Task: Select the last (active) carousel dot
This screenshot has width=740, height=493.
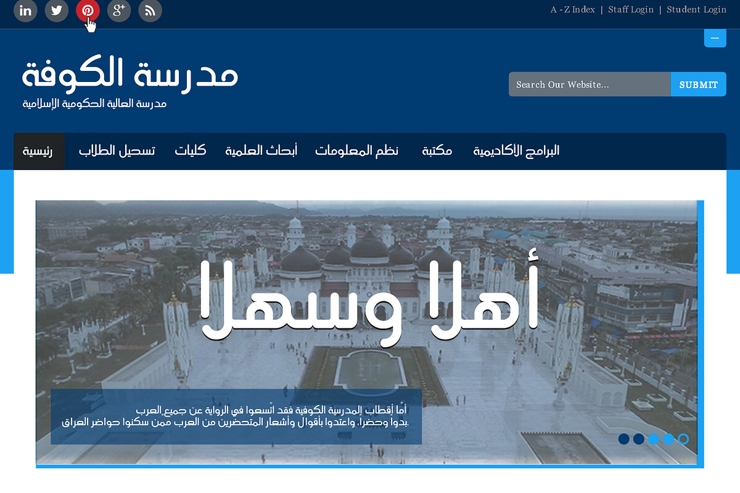Action: pos(683,439)
